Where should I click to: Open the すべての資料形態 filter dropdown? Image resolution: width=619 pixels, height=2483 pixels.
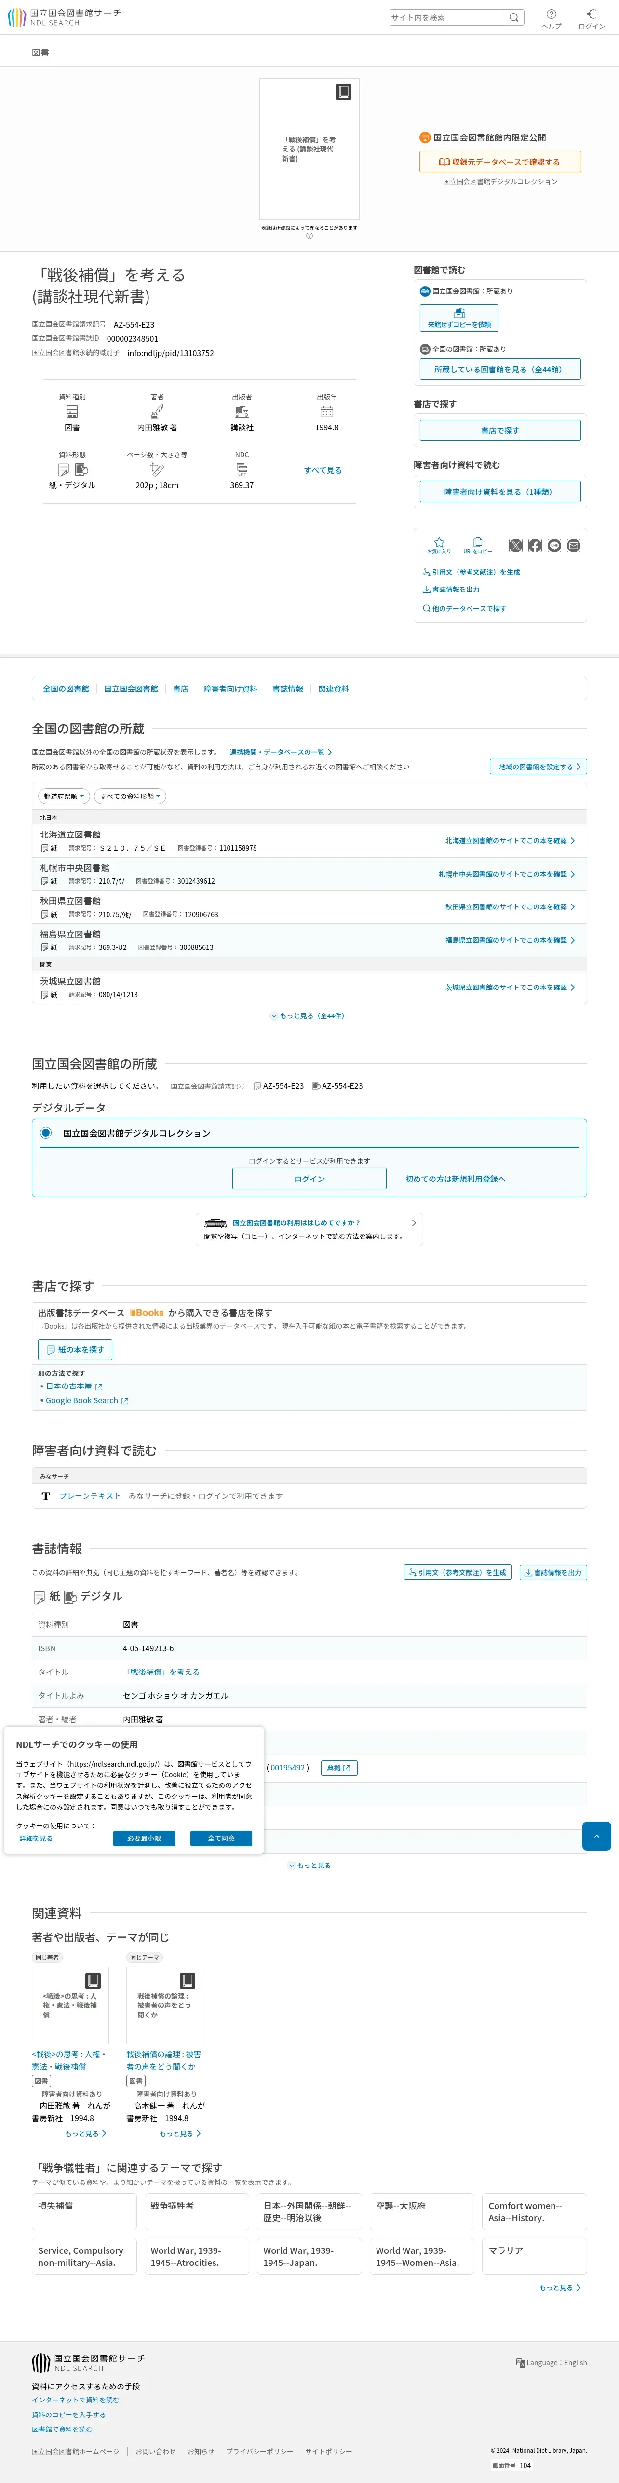pyautogui.click(x=130, y=796)
